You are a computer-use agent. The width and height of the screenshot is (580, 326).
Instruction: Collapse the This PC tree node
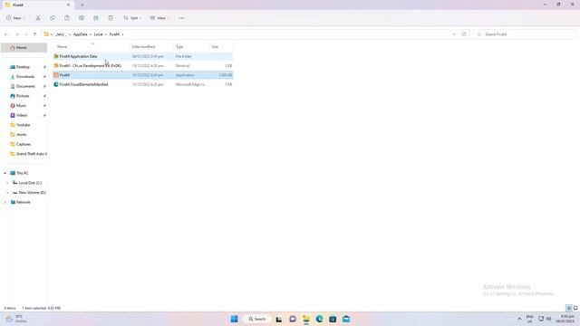pos(5,173)
